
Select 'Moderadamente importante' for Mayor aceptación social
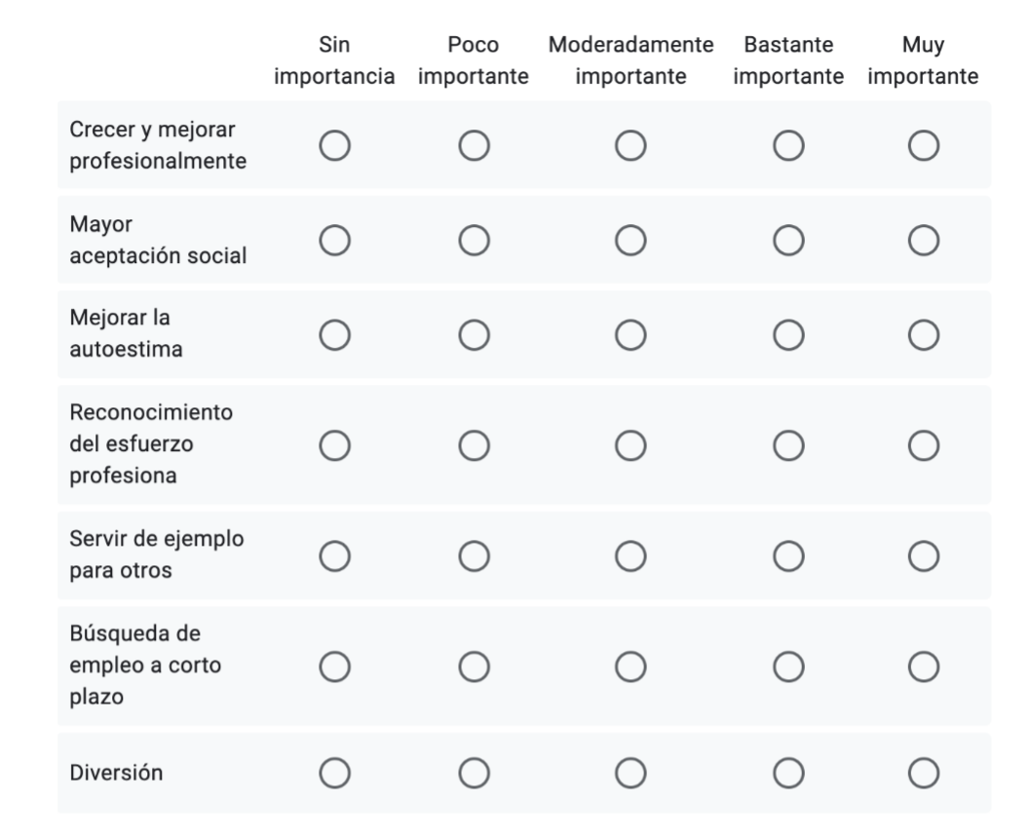[x=630, y=241]
